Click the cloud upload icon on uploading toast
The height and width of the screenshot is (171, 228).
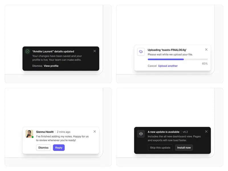141,52
